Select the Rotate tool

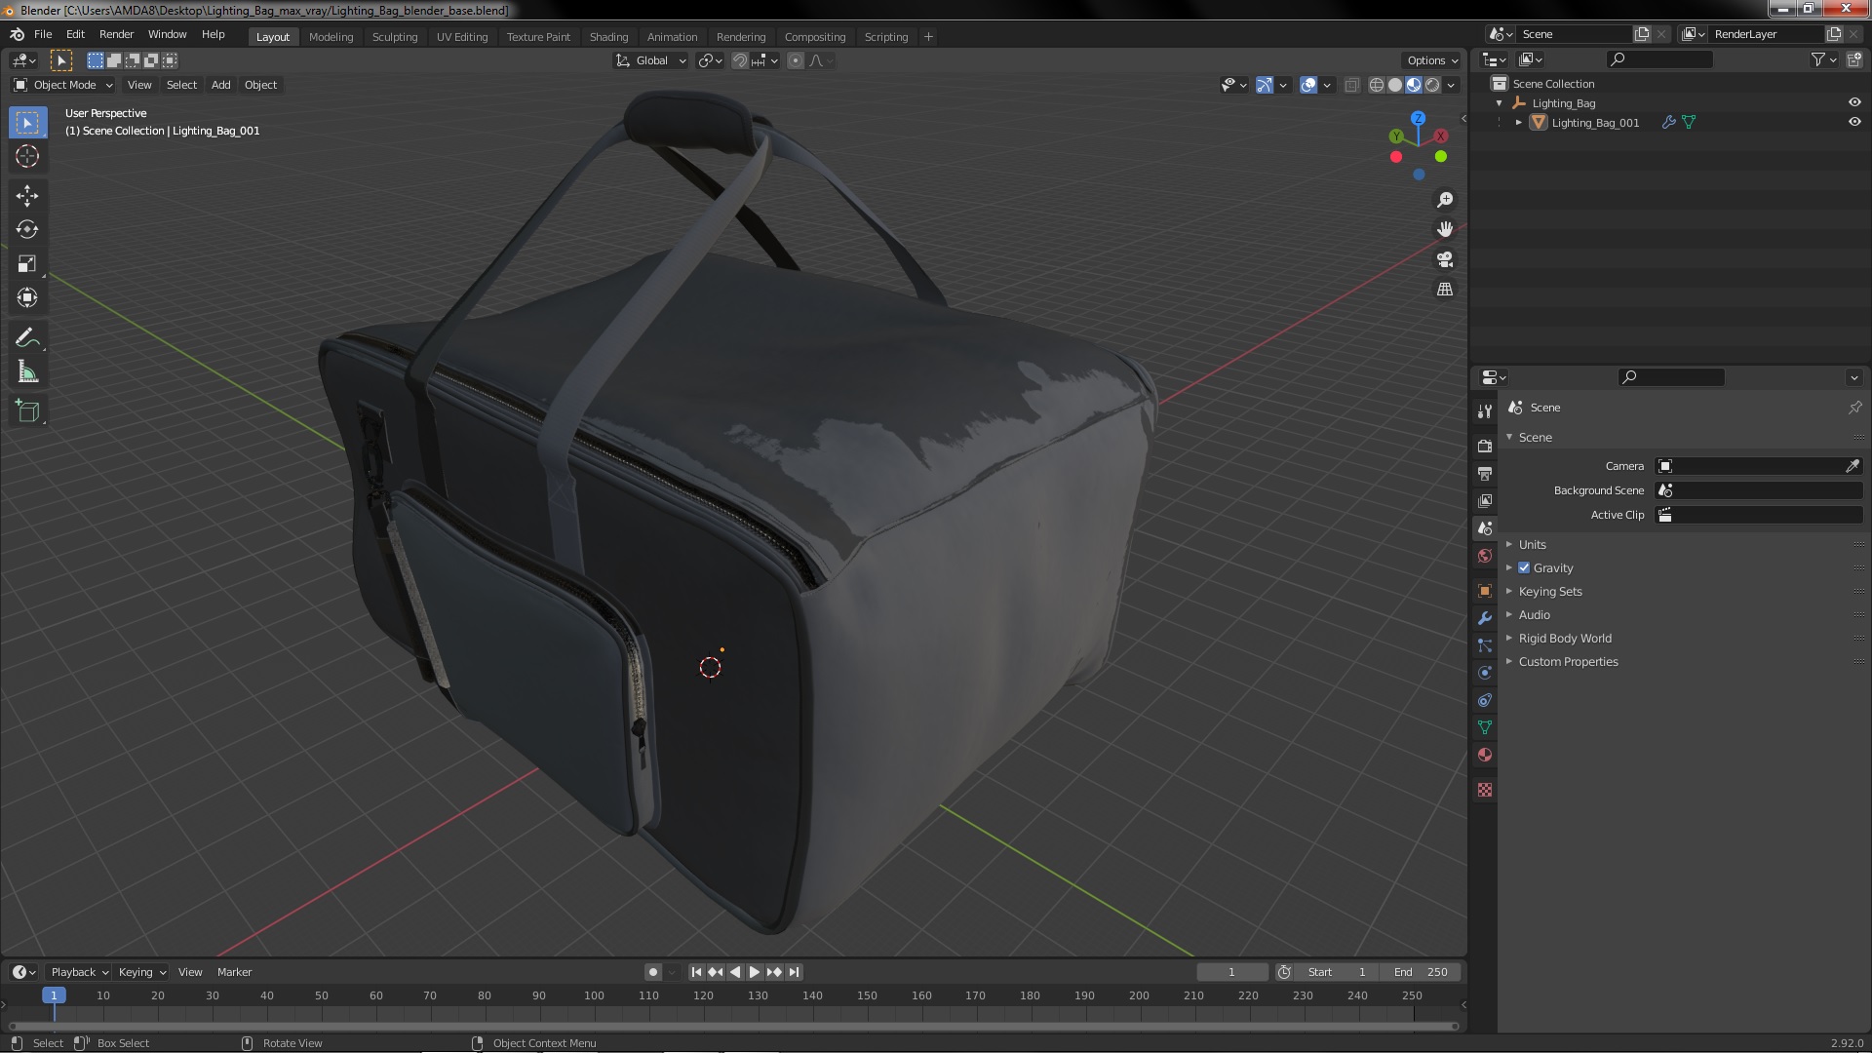(x=27, y=230)
